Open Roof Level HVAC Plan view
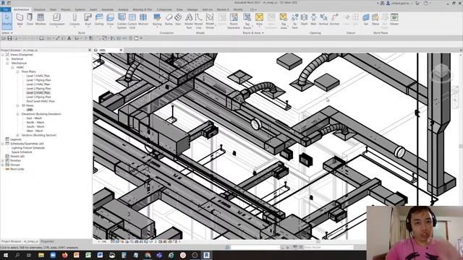Screen dimensions: 463x260 41,101
